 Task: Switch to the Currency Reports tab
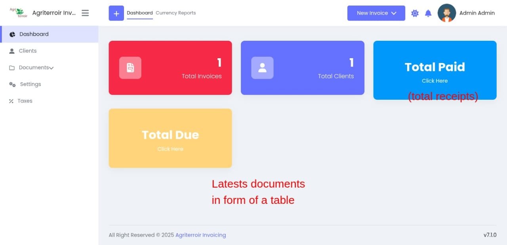point(175,13)
